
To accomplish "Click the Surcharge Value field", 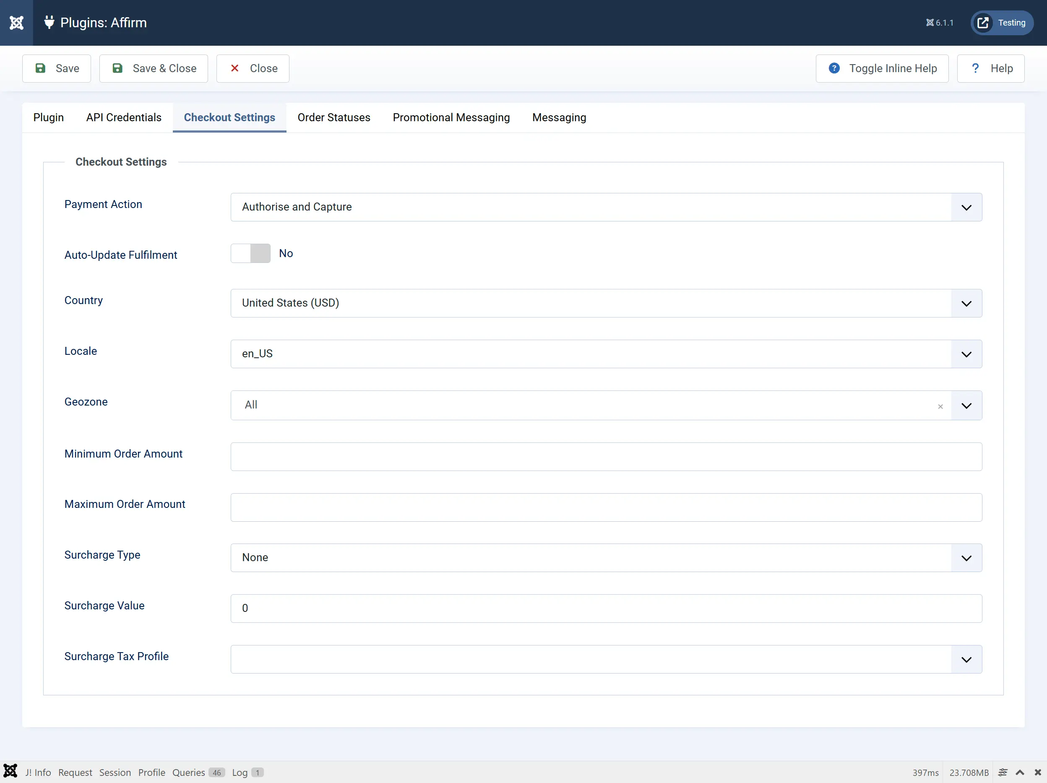I will [x=606, y=609].
